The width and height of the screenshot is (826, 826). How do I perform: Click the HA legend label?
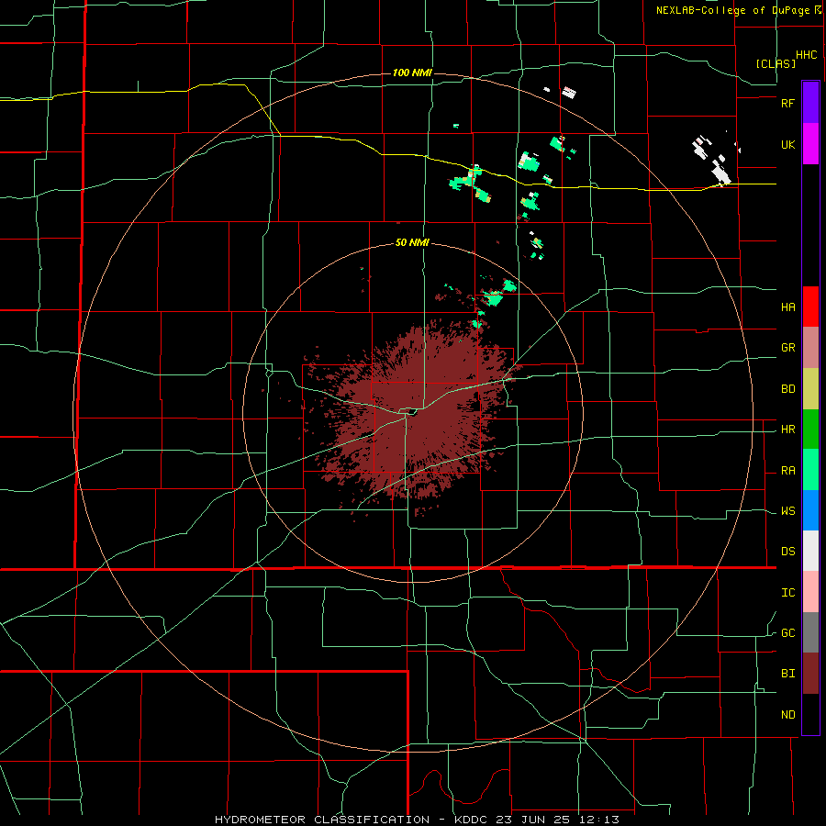pyautogui.click(x=787, y=307)
